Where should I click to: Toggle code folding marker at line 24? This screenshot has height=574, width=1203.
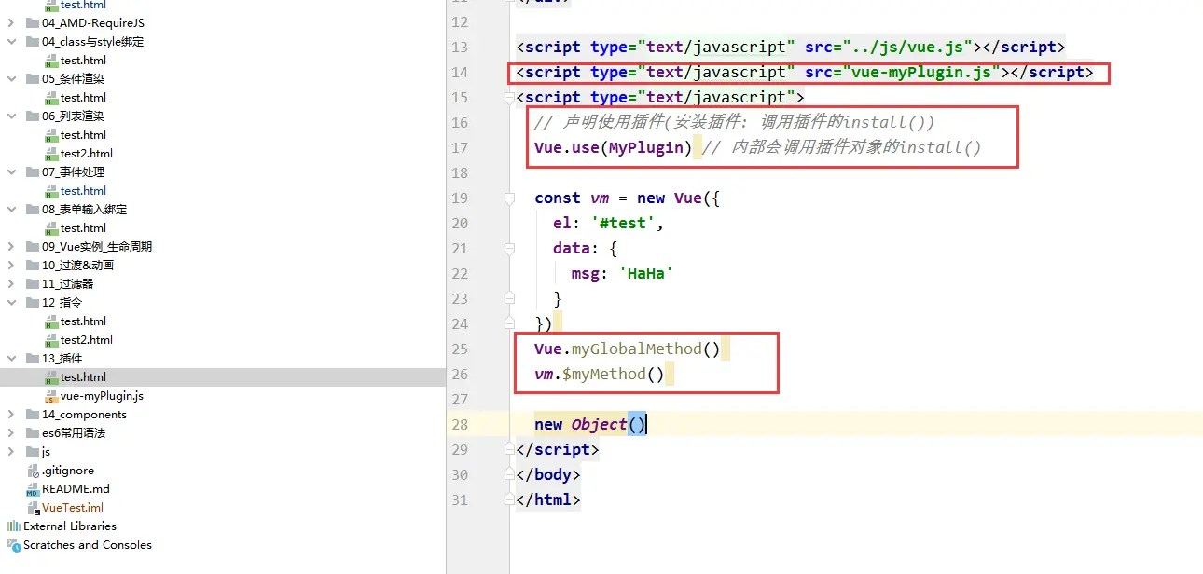509,323
